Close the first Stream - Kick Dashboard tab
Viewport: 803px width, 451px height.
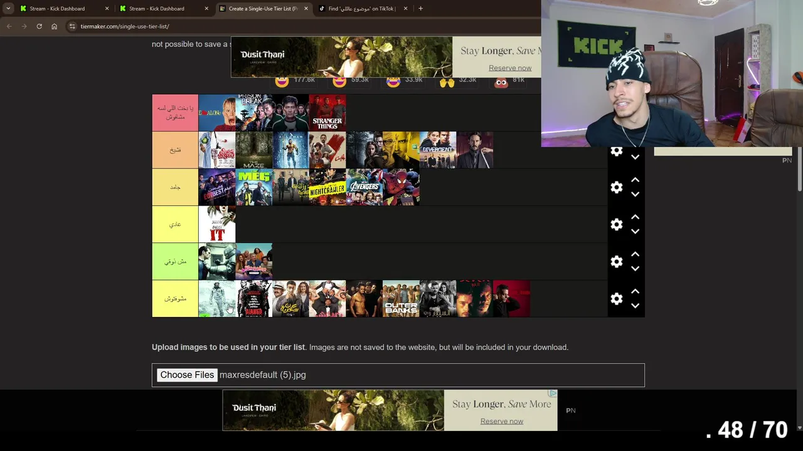pos(107,9)
